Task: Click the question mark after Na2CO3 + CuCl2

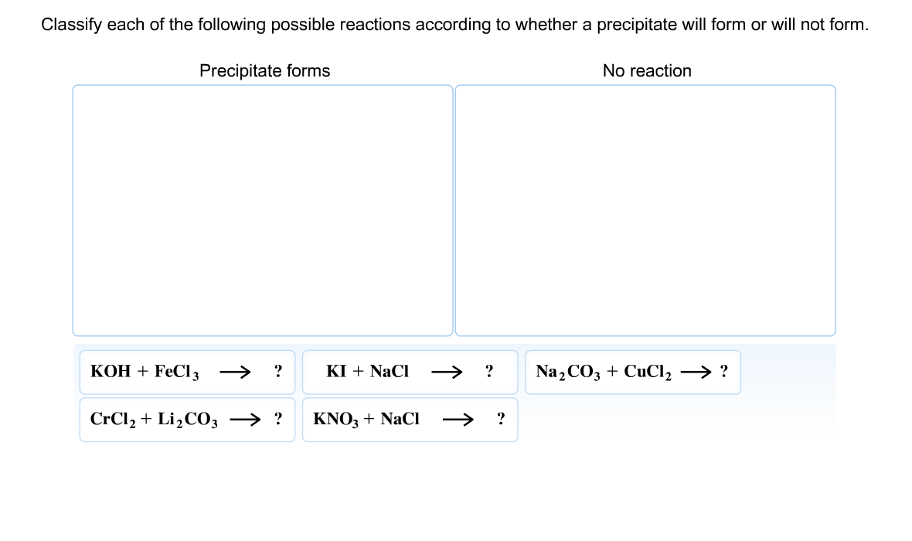Action: coord(724,372)
